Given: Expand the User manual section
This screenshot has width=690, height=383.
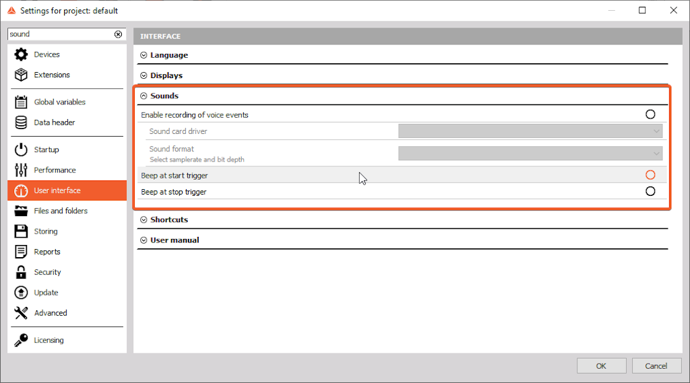Looking at the screenshot, I should coord(144,240).
